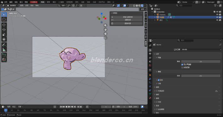
Task: Jump to the first frame in the timeline
Action: pyautogui.click(x=61, y=107)
